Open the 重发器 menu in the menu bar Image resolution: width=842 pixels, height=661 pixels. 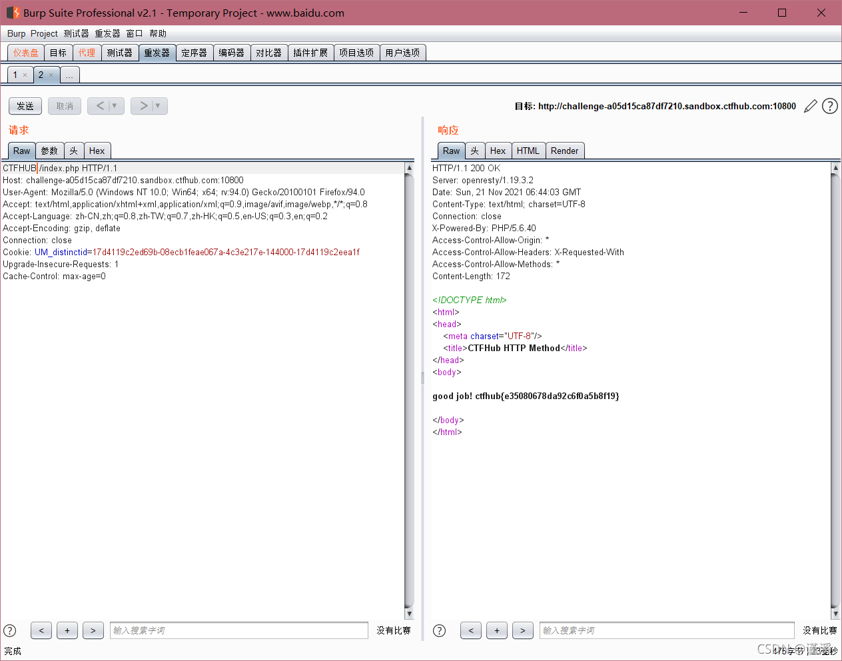tap(107, 33)
